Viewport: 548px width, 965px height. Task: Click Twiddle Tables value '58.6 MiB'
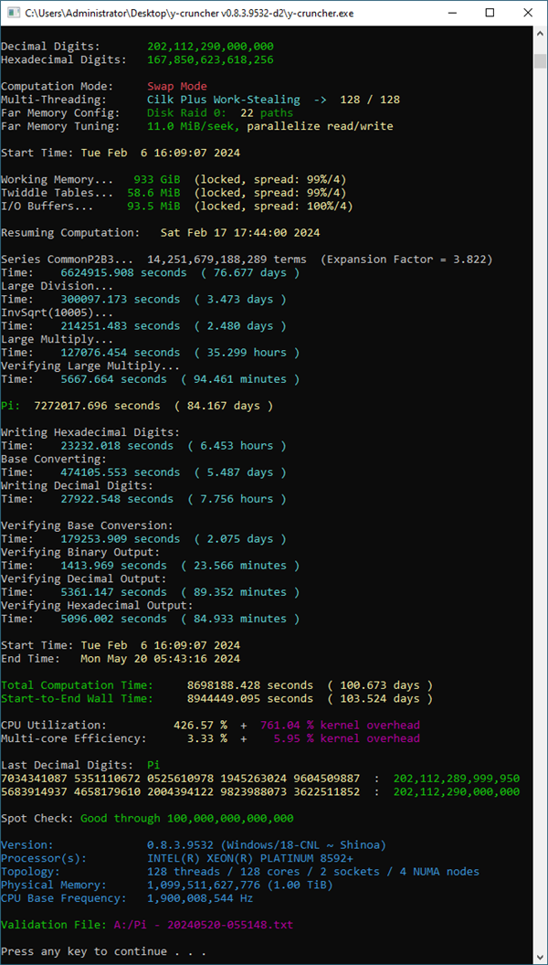153,193
